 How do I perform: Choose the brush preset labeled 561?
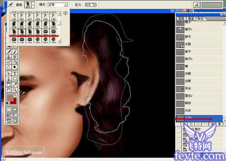click(x=22, y=17)
